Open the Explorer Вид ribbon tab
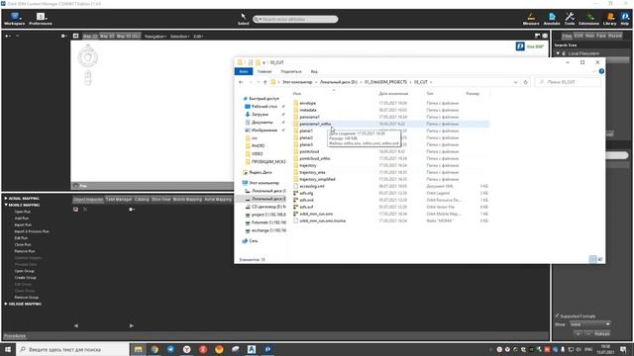This screenshot has width=634, height=356. point(314,71)
